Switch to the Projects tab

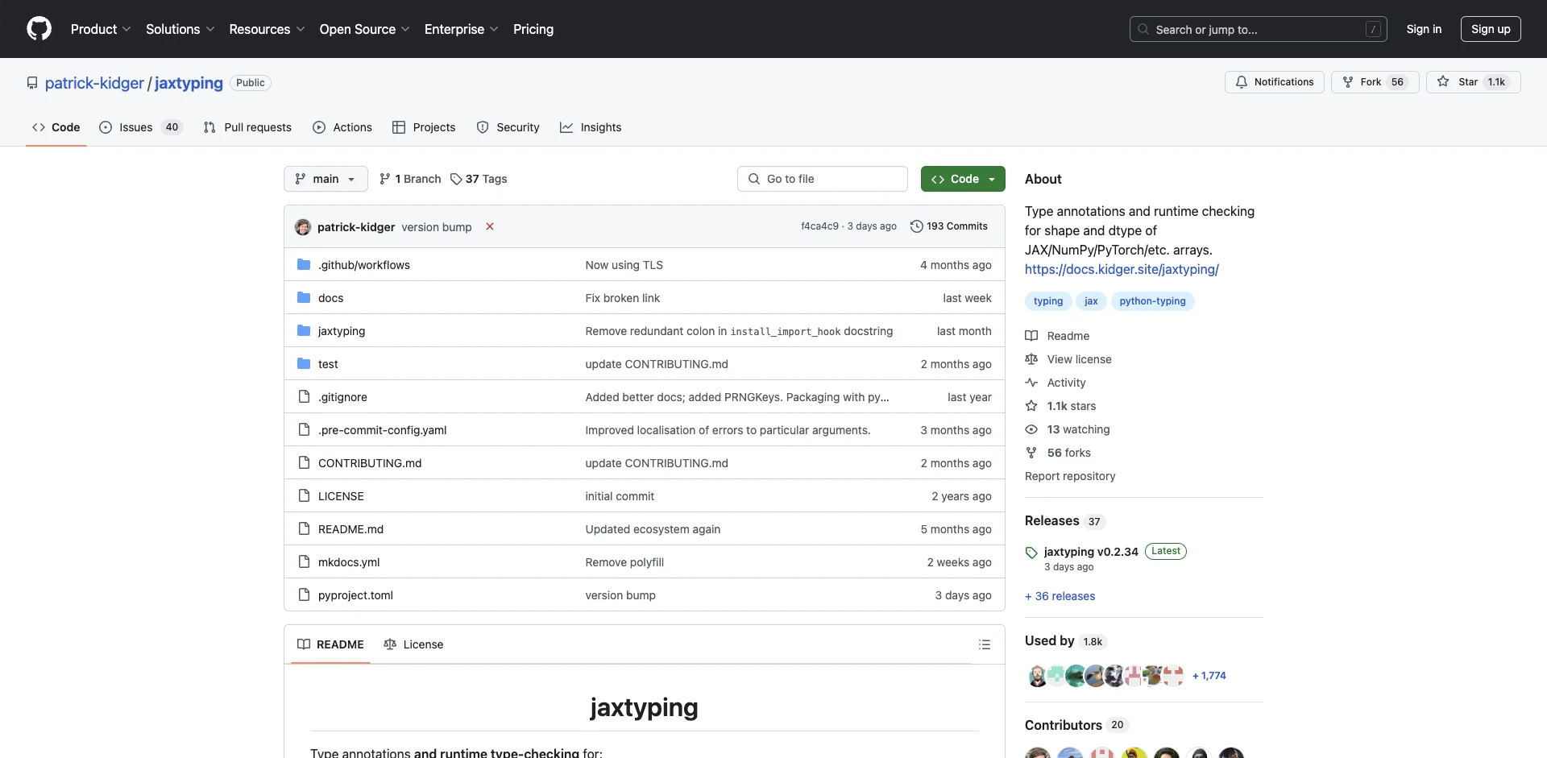(x=424, y=127)
